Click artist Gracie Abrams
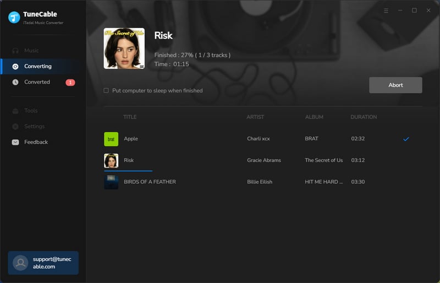 264,160
